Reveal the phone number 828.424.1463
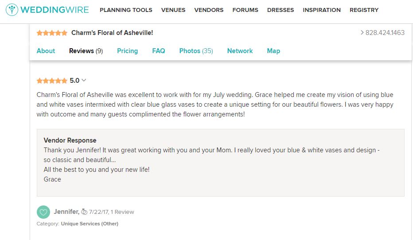 coord(382,33)
